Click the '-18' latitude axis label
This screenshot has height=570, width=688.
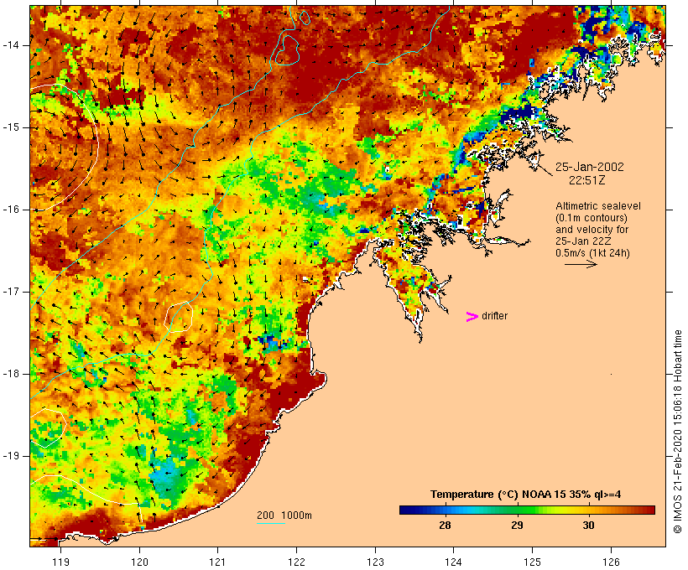11,374
